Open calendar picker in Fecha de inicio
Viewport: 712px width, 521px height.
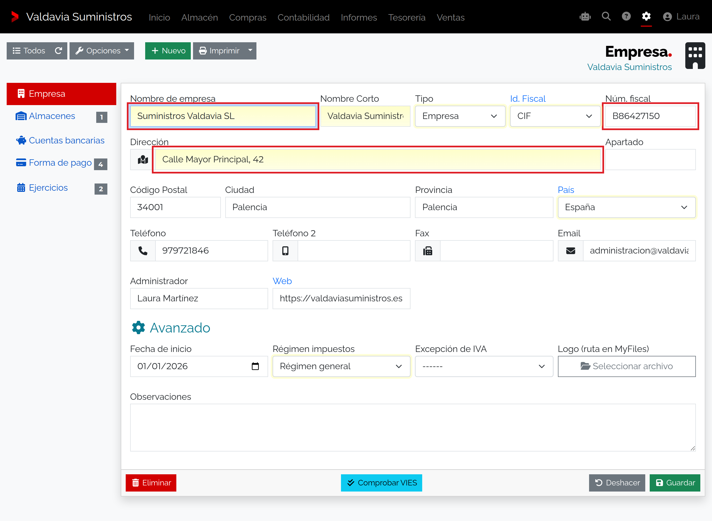(255, 366)
